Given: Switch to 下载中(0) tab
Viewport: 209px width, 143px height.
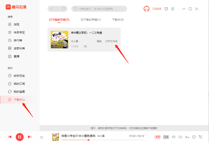Looking at the screenshot, I should point(118,20).
